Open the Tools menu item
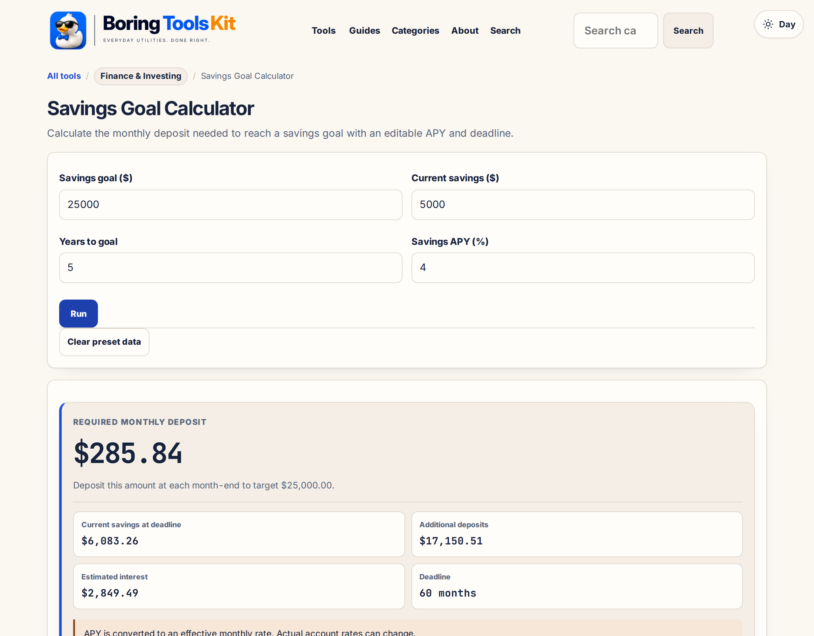814x636 pixels. pos(323,31)
